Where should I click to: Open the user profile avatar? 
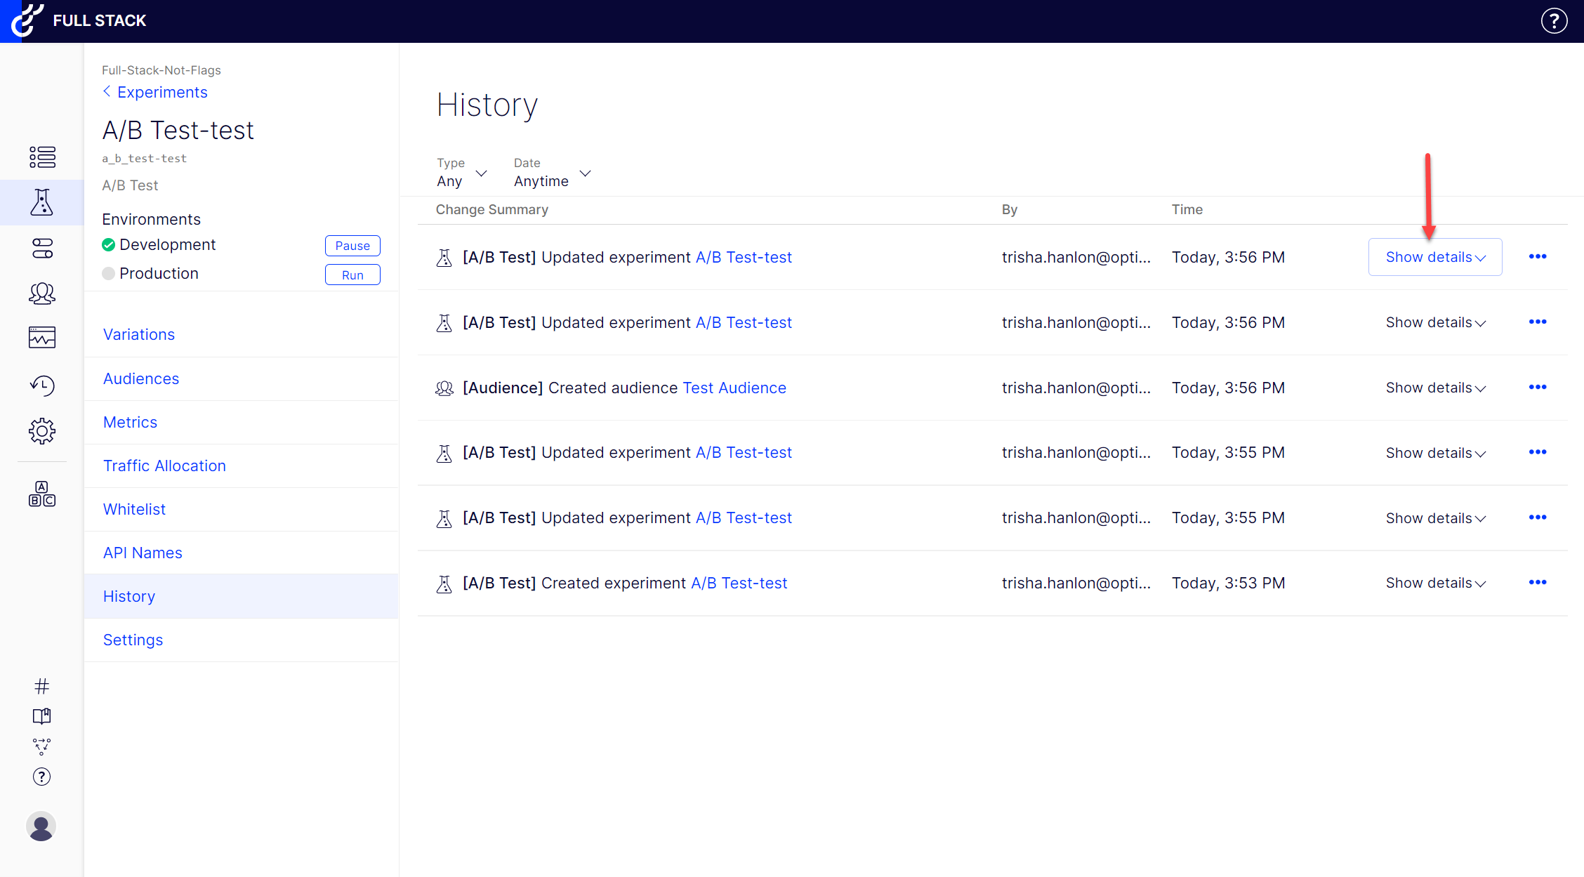[41, 826]
